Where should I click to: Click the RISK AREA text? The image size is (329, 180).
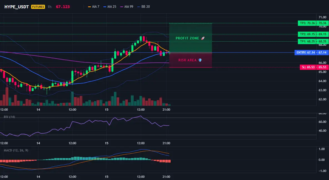(x=187, y=60)
